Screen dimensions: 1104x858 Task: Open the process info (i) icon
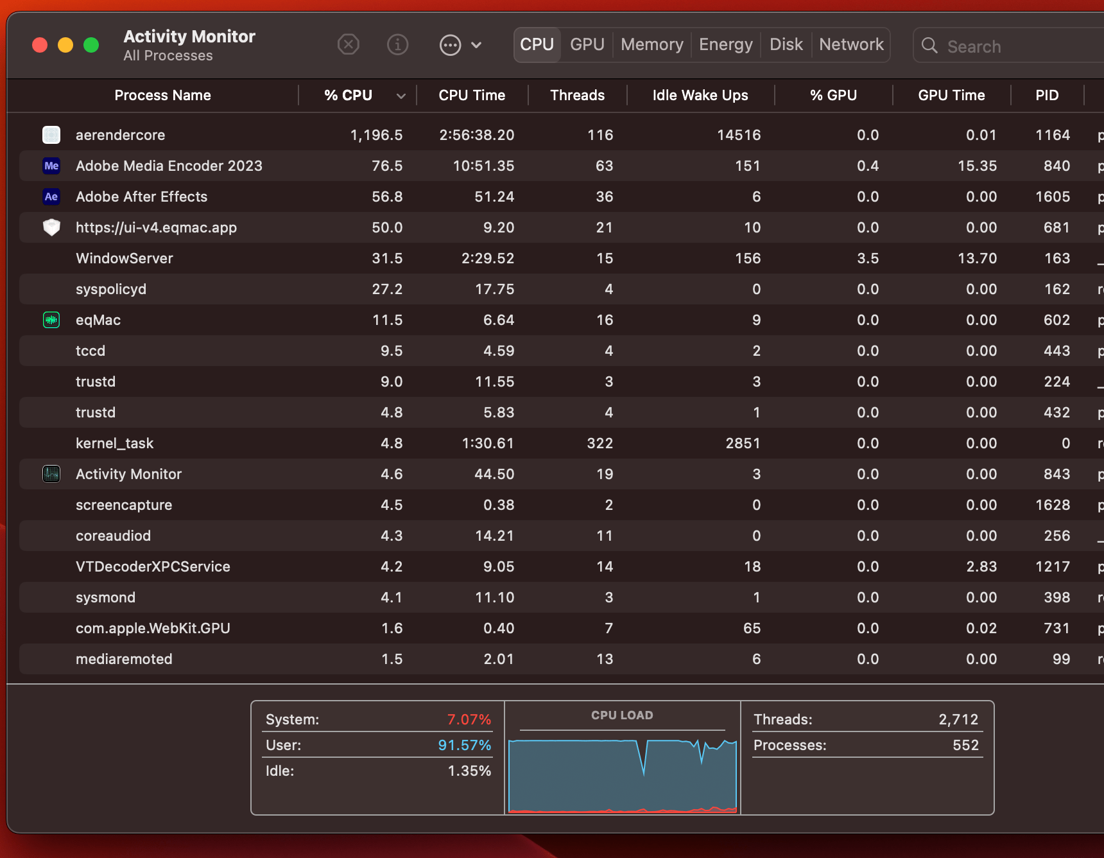click(x=397, y=44)
